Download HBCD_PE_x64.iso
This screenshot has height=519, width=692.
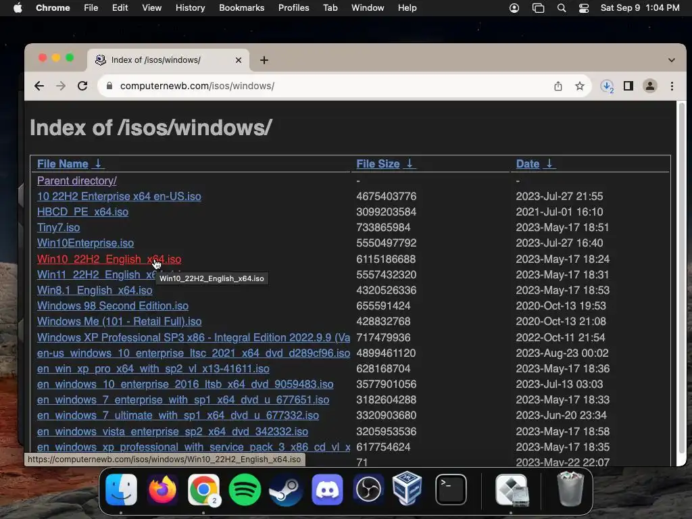click(82, 212)
